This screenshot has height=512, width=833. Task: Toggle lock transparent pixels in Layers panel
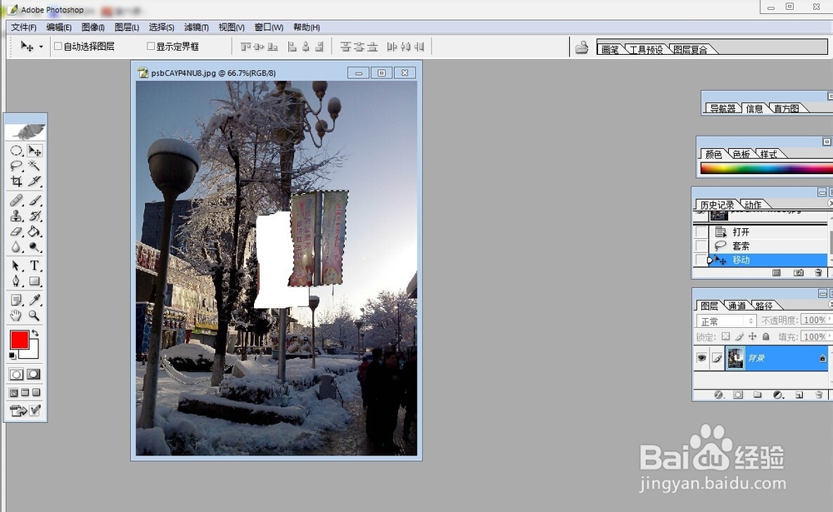tap(726, 336)
